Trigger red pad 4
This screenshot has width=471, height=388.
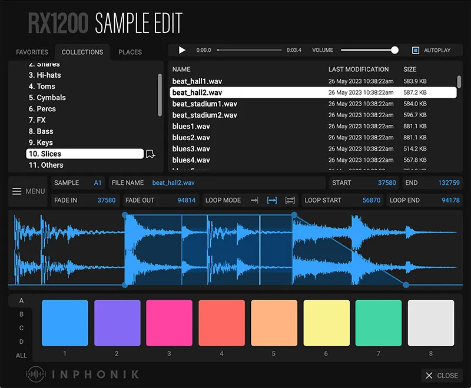tap(222, 323)
